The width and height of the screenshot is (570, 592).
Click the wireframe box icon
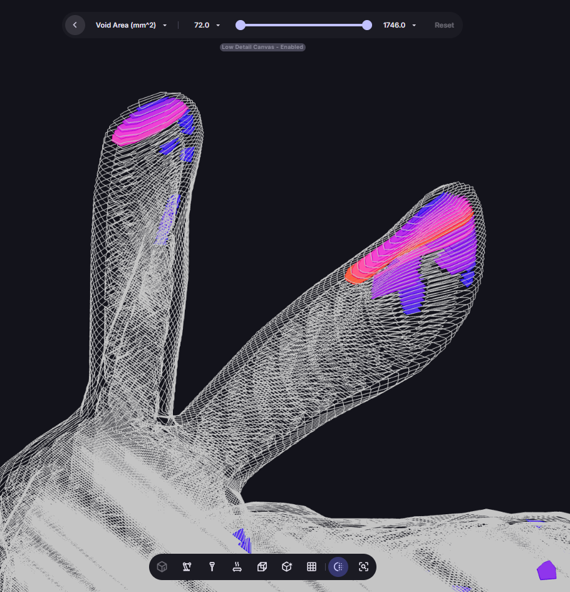coord(262,567)
